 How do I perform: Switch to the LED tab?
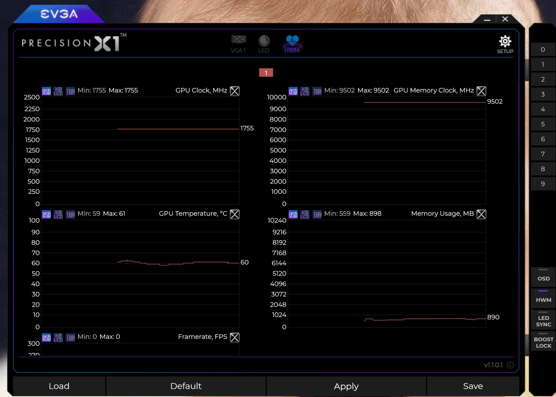tap(264, 44)
